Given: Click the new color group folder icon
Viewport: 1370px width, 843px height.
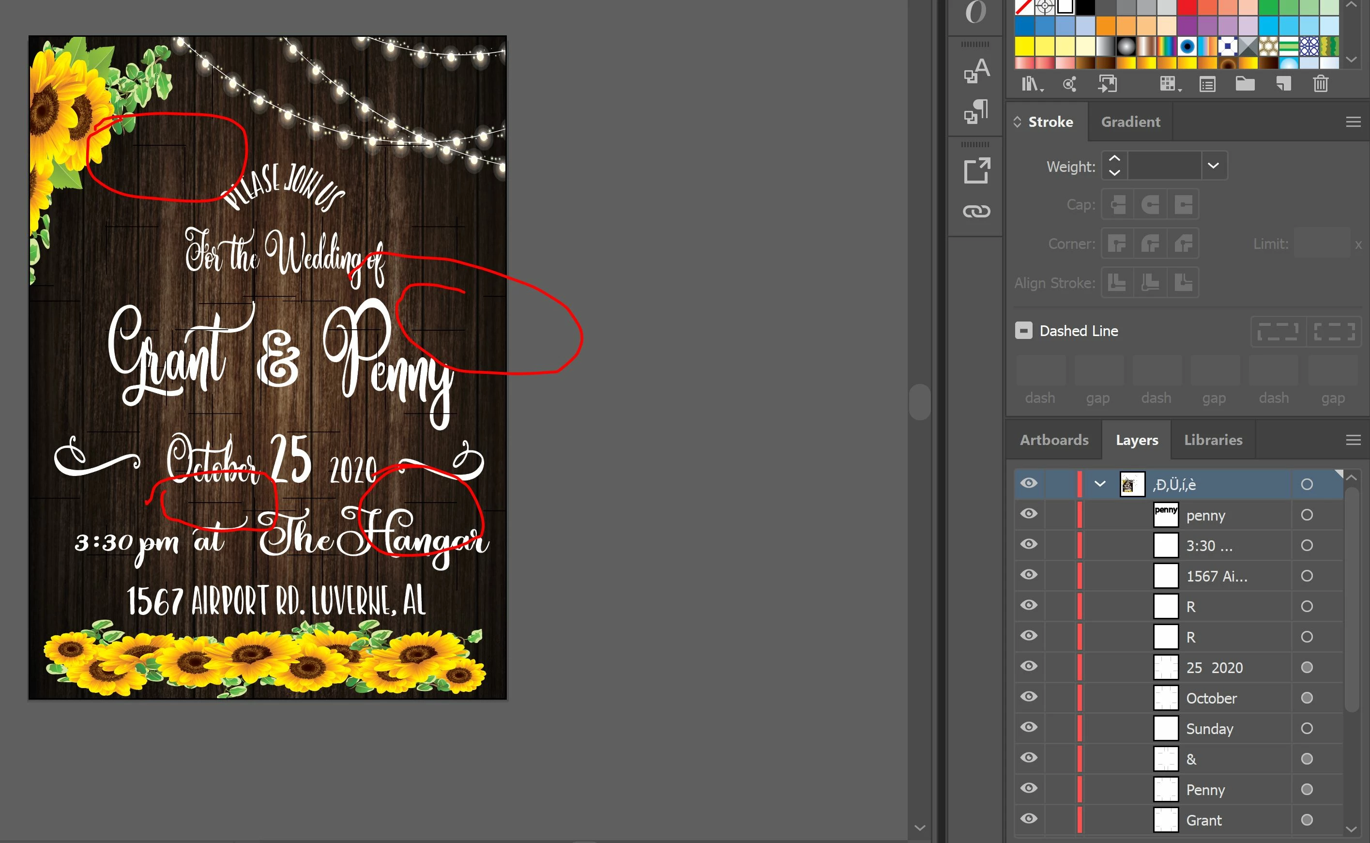Looking at the screenshot, I should (1245, 84).
